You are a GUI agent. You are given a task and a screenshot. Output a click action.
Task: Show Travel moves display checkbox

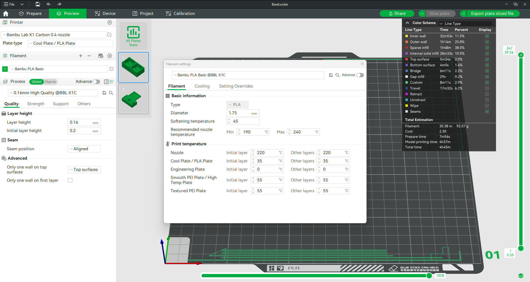click(487, 88)
